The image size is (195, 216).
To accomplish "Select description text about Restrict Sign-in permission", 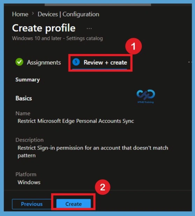I will (x=93, y=152).
